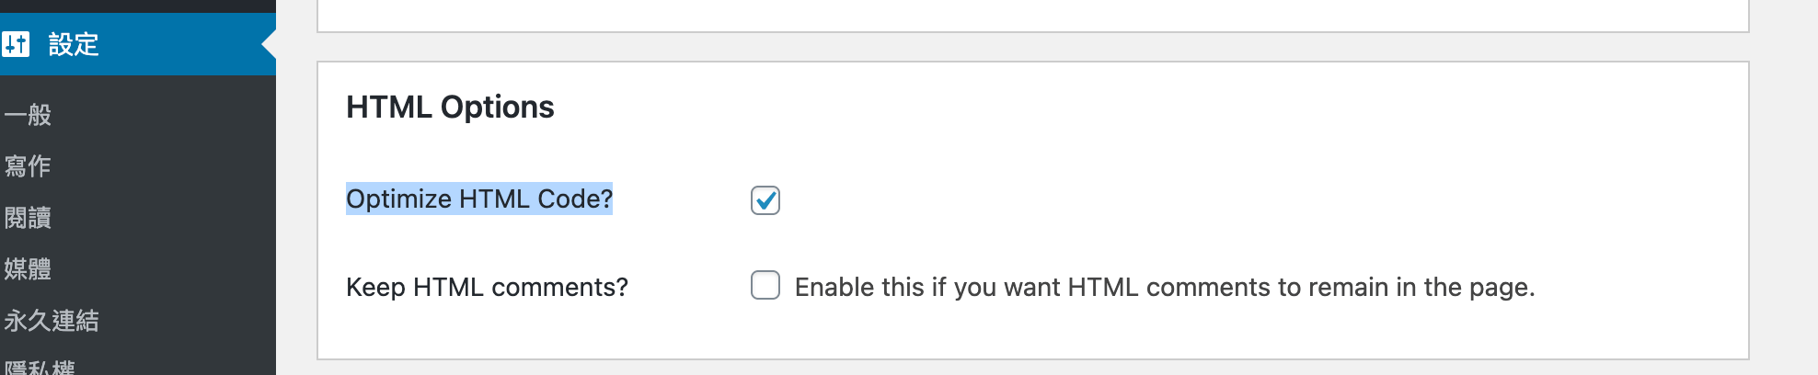
Task: Open the 設定 menu label
Action: [x=74, y=44]
